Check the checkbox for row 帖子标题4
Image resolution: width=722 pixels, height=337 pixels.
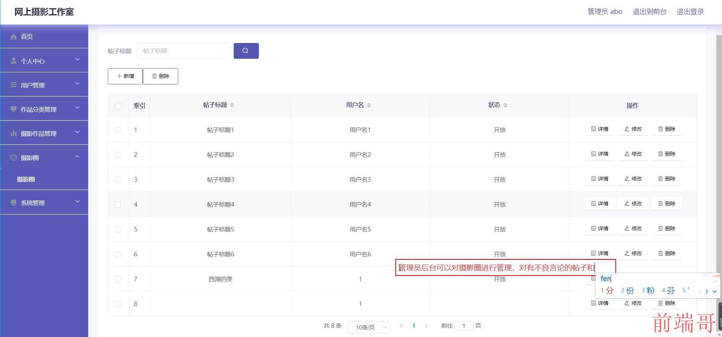tap(118, 205)
